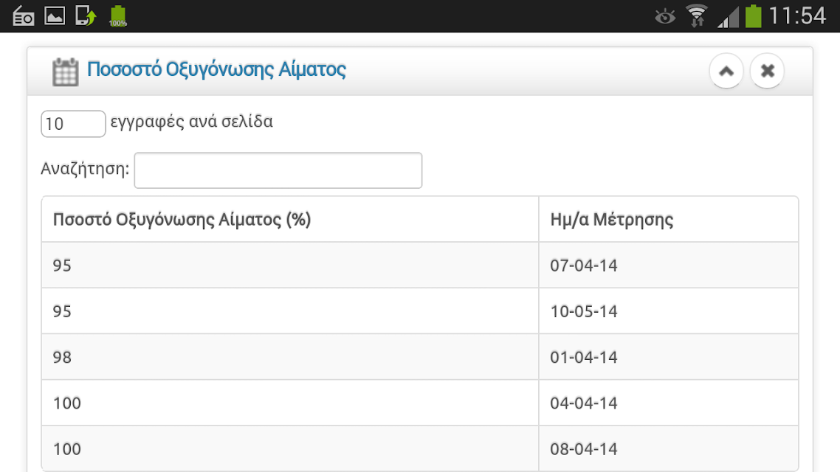Tap the 11:54 clock in status bar
Screen dimensions: 840x472
tap(798, 16)
